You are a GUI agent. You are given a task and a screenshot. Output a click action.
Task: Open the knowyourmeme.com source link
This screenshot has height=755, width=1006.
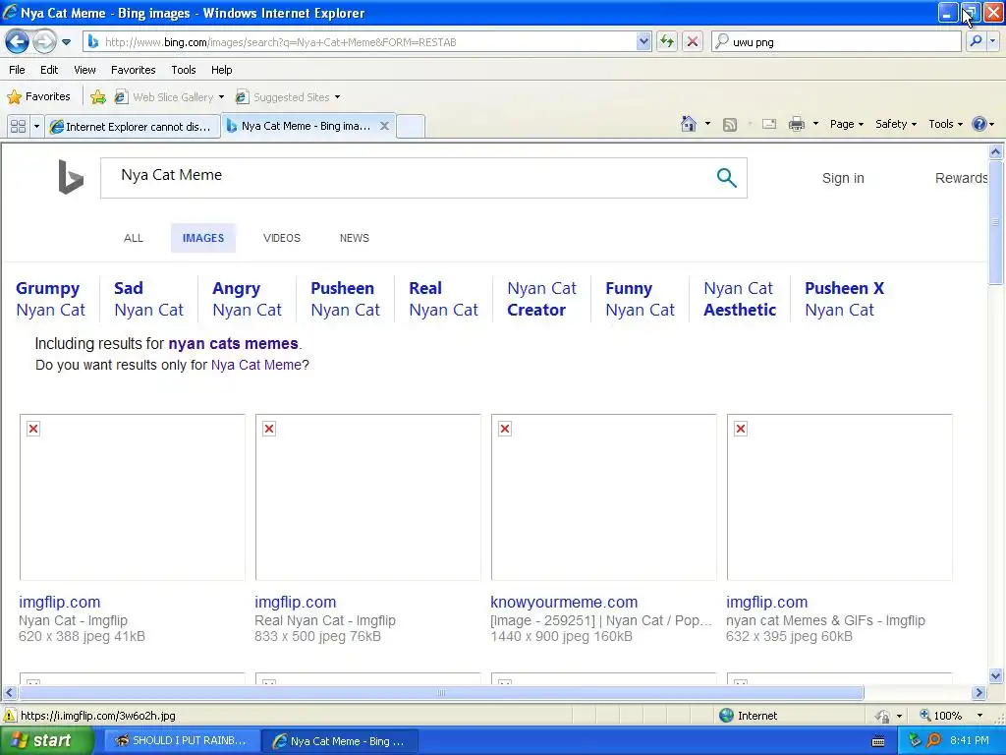pyautogui.click(x=564, y=603)
